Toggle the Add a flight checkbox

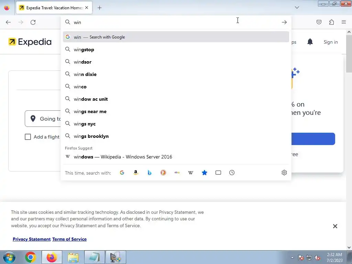28,137
